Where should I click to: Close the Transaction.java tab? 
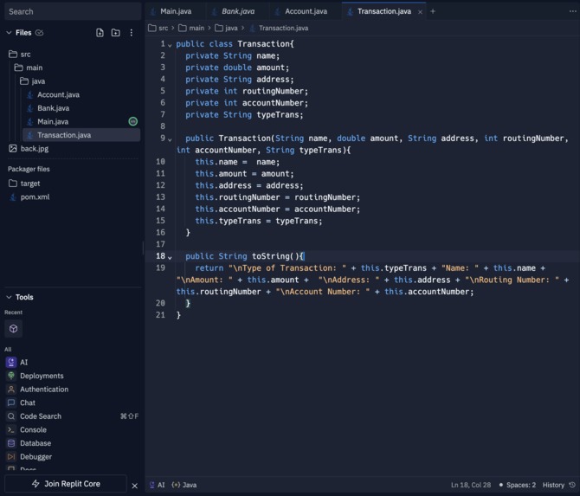(420, 12)
